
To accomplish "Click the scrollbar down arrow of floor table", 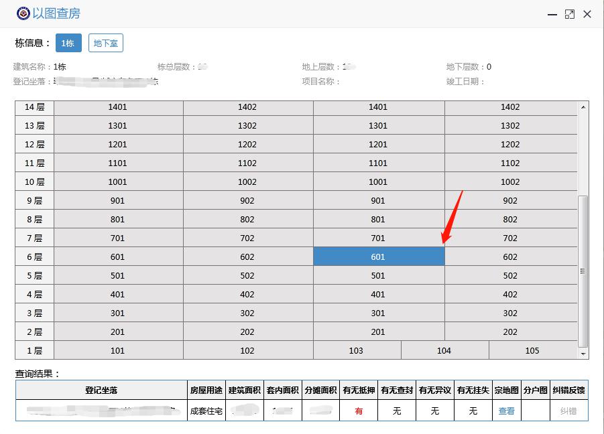I will (583, 354).
